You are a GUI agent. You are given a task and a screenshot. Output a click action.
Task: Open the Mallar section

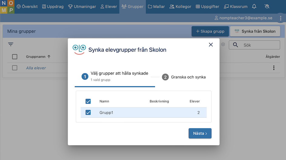156,7
